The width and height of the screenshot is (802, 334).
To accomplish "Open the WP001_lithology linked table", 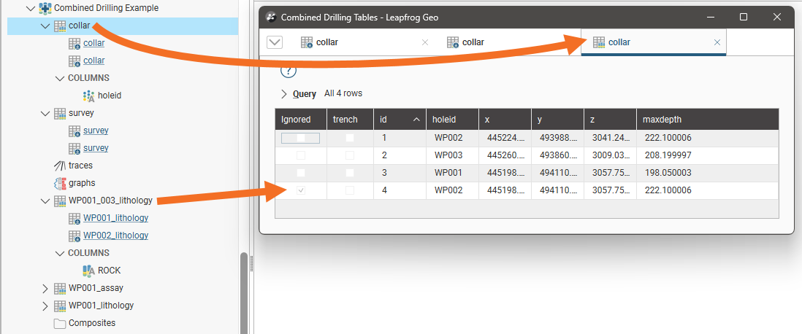I will [115, 218].
